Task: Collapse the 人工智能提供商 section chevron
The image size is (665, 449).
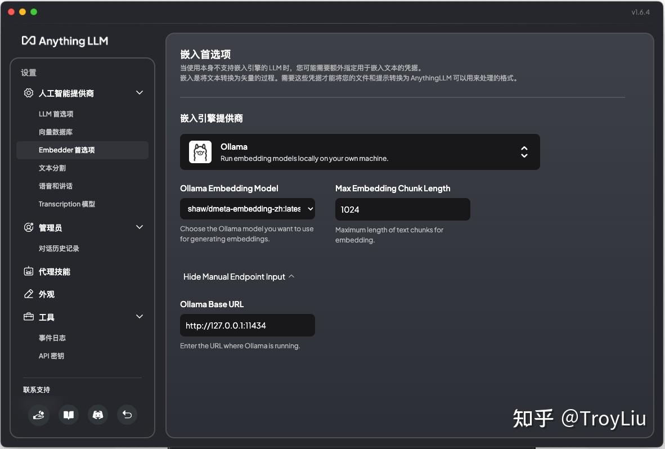Action: 139,92
